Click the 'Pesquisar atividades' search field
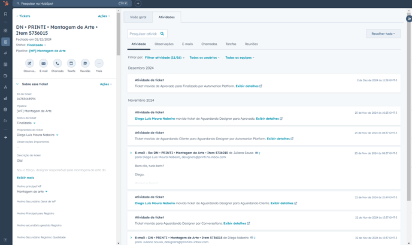This screenshot has height=245, width=412. coord(144,34)
